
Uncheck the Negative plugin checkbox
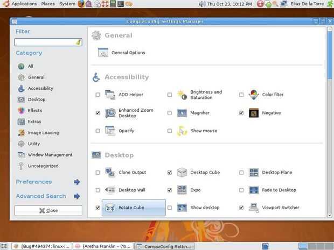coord(241,113)
